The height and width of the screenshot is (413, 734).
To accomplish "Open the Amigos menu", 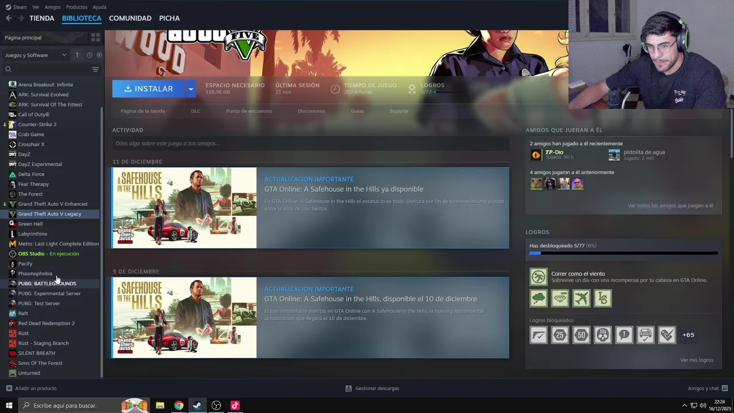I will coord(52,7).
